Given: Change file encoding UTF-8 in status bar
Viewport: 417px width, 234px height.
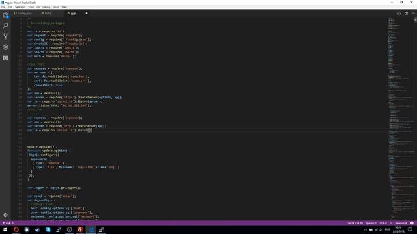Looking at the screenshot, I should [383, 223].
